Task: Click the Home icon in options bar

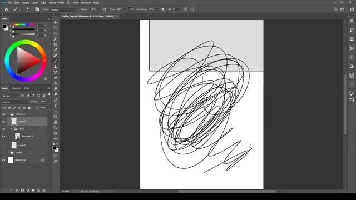Action: click(x=6, y=9)
